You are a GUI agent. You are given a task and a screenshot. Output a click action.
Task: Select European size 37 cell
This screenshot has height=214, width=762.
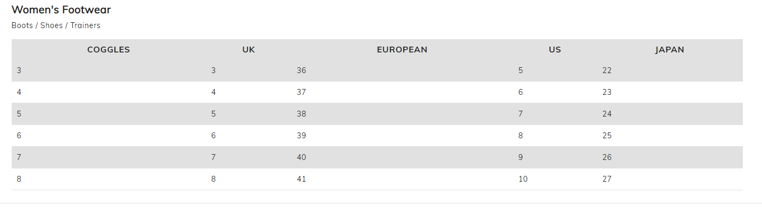301,92
